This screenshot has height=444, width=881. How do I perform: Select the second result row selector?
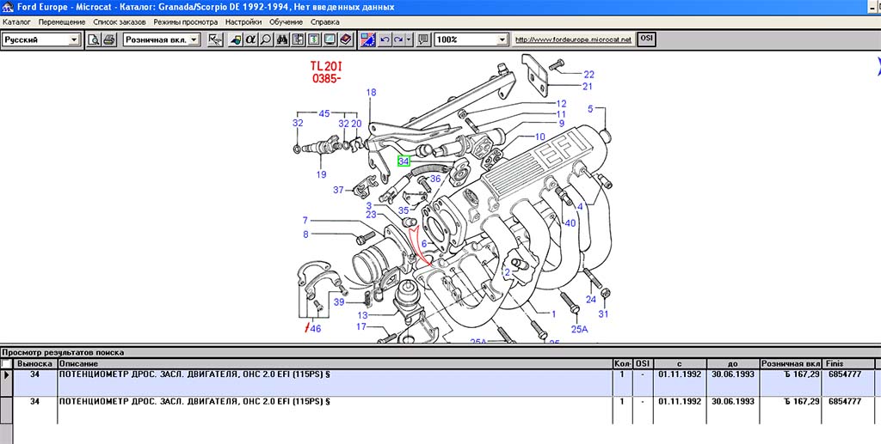click(x=6, y=411)
